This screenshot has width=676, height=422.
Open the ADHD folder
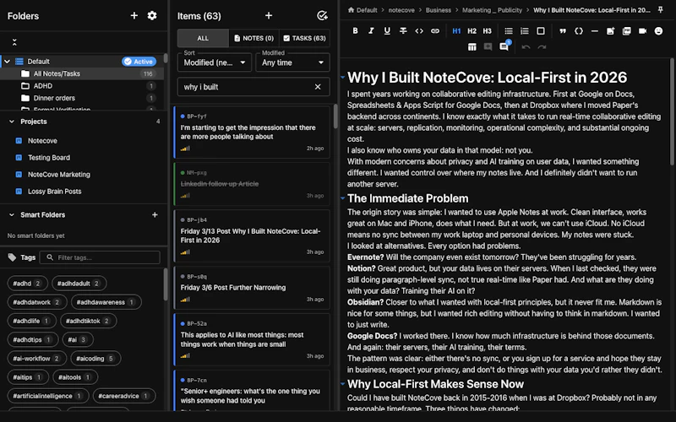(x=82, y=86)
